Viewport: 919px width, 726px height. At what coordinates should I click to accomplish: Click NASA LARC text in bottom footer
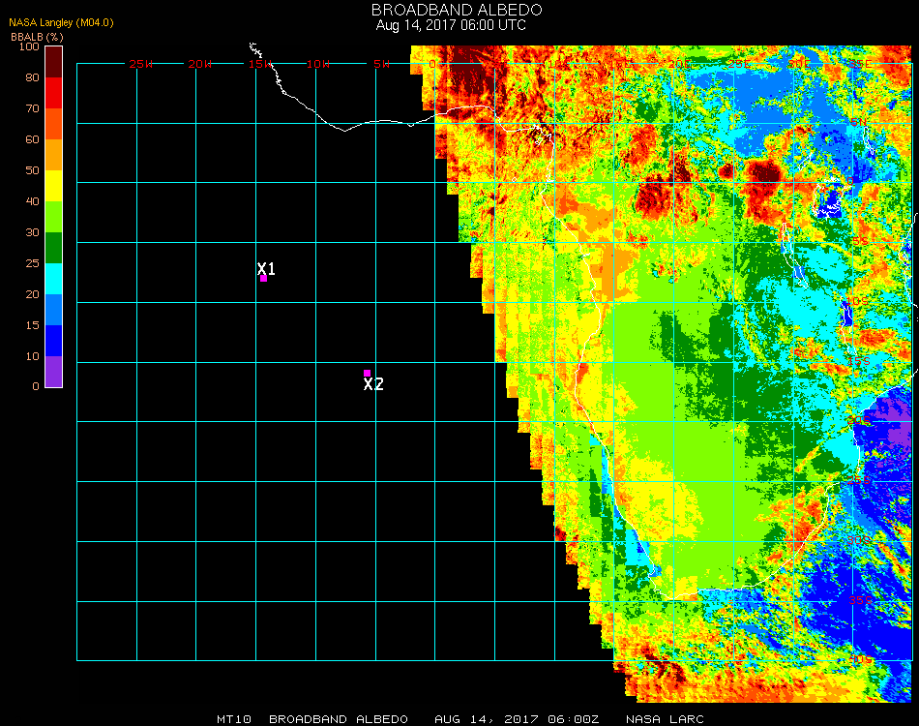tap(664, 719)
